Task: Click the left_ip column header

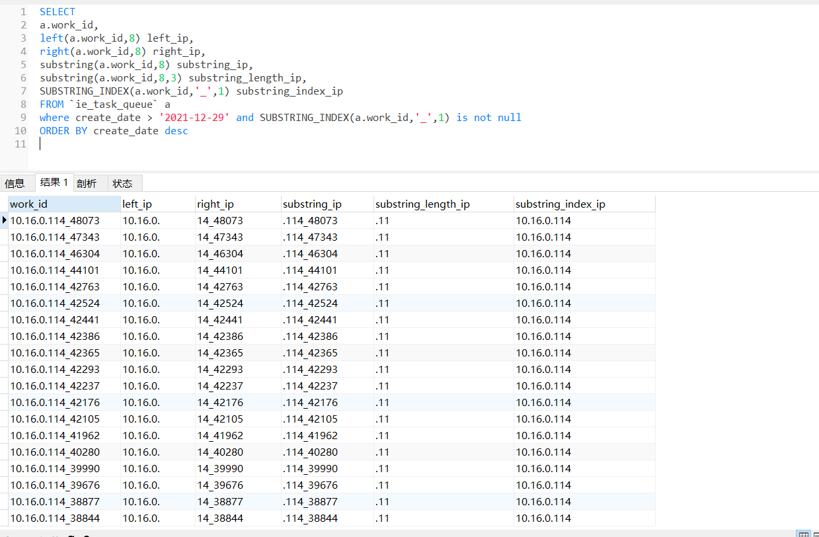Action: point(158,204)
